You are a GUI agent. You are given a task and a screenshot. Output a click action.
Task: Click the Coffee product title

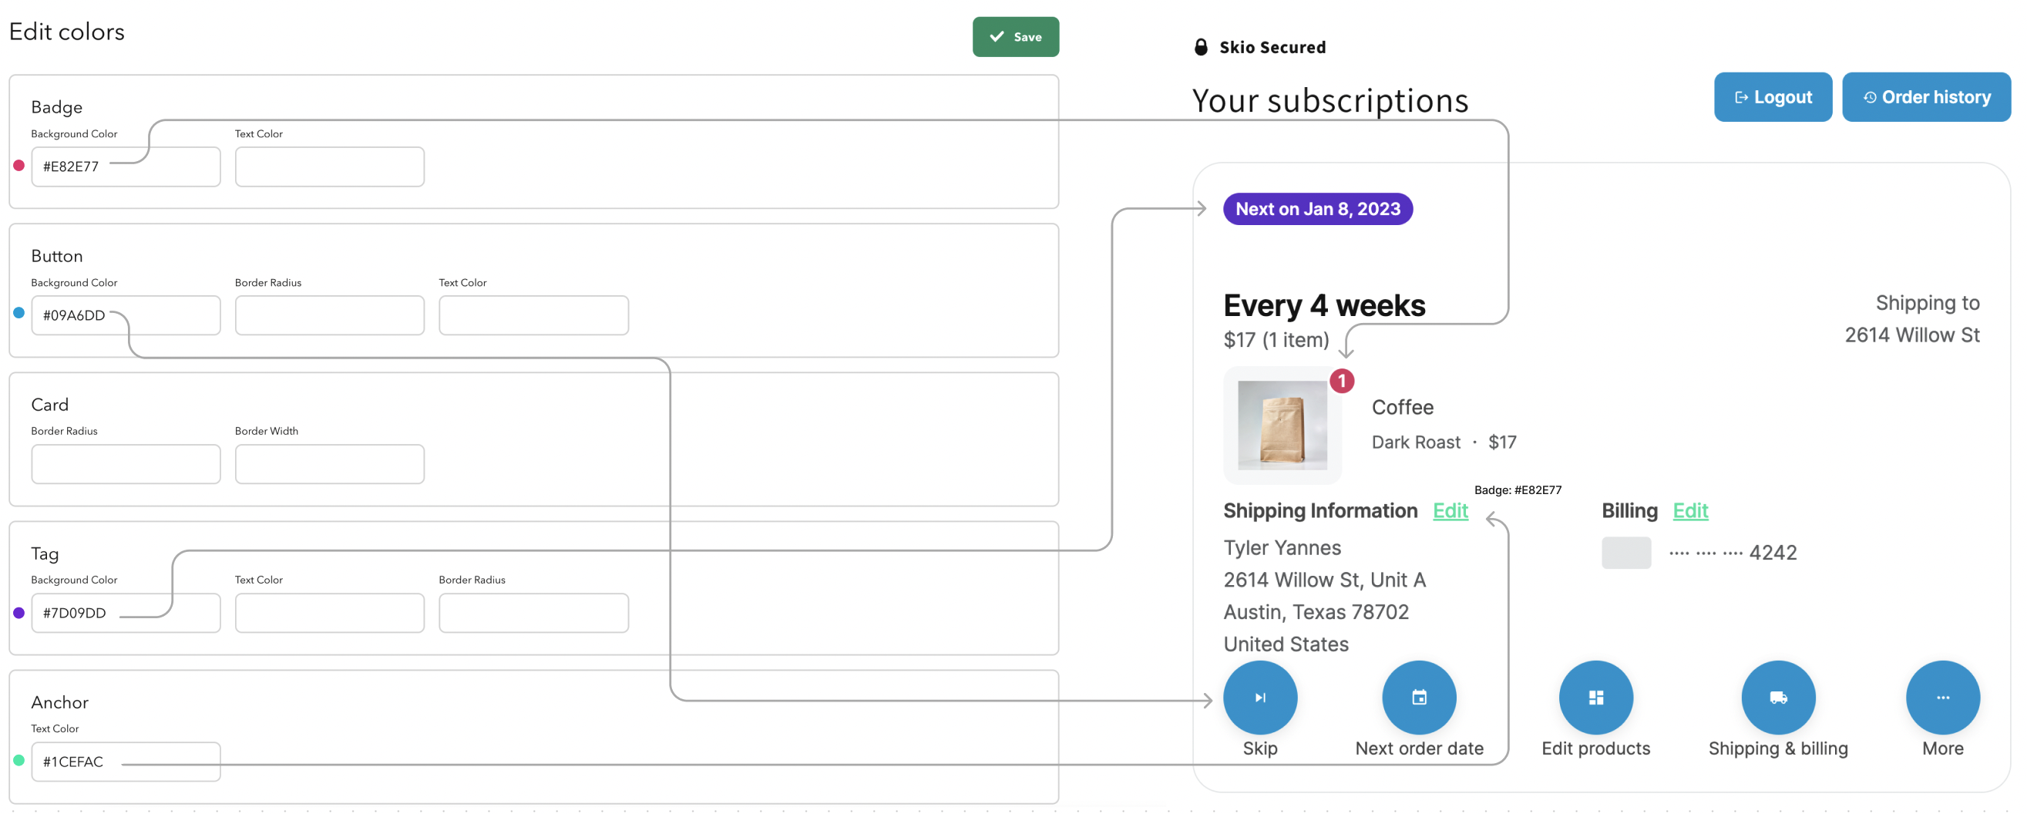pyautogui.click(x=1402, y=407)
